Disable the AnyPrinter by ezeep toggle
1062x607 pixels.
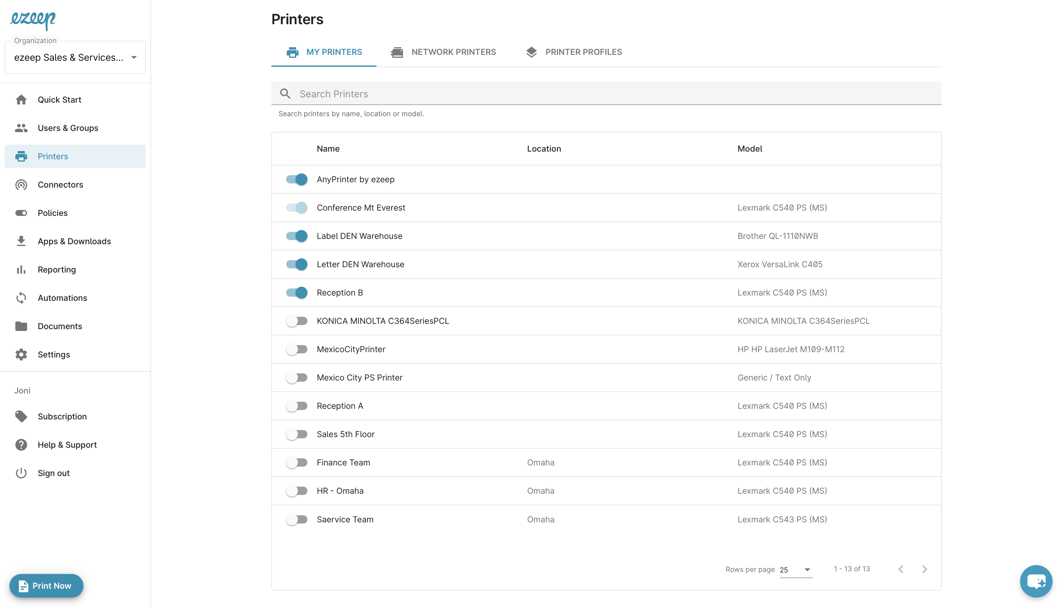click(296, 179)
